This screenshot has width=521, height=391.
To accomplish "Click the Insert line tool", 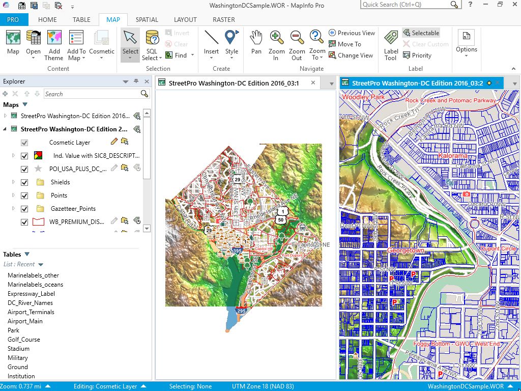I will pos(211,42).
